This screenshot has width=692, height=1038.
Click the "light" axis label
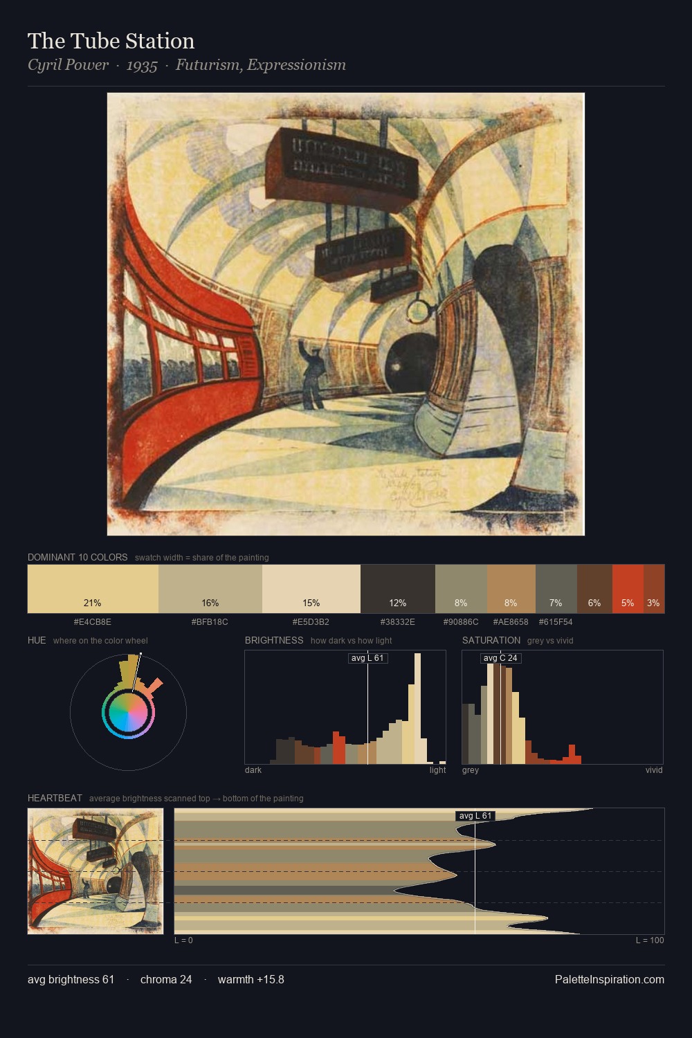[438, 770]
